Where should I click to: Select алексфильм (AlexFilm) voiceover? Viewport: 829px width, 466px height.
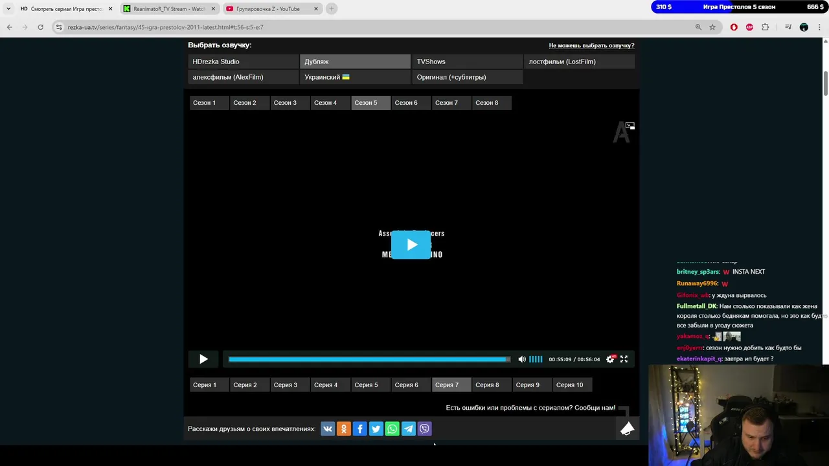[243, 77]
